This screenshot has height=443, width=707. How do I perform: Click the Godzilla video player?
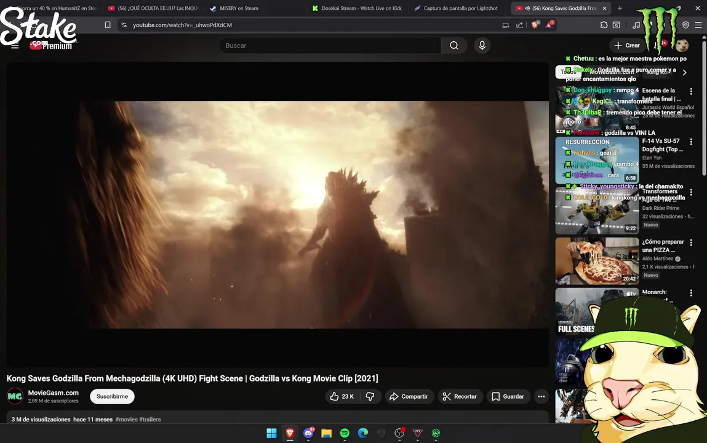278,215
